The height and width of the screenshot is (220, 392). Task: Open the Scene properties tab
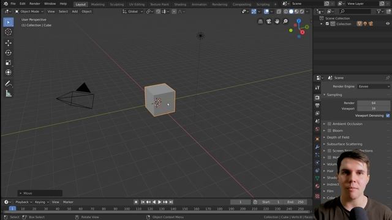coord(317,121)
